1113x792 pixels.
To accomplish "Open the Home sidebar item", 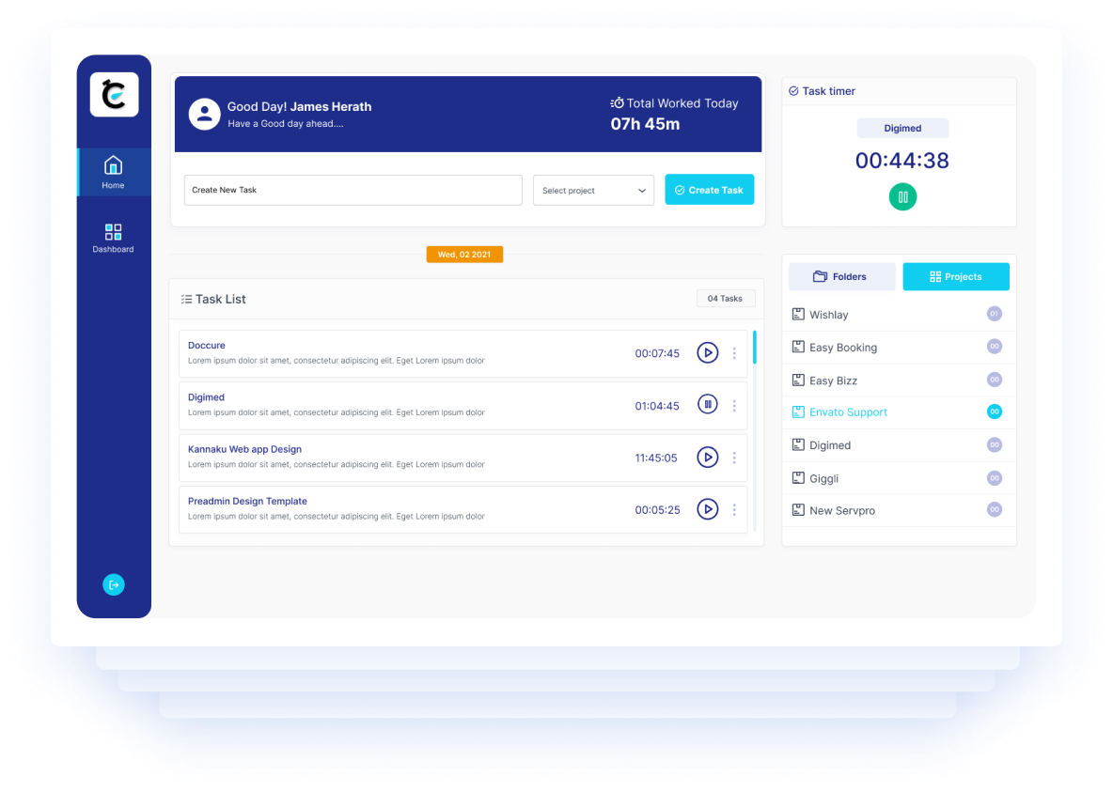I will pos(114,172).
